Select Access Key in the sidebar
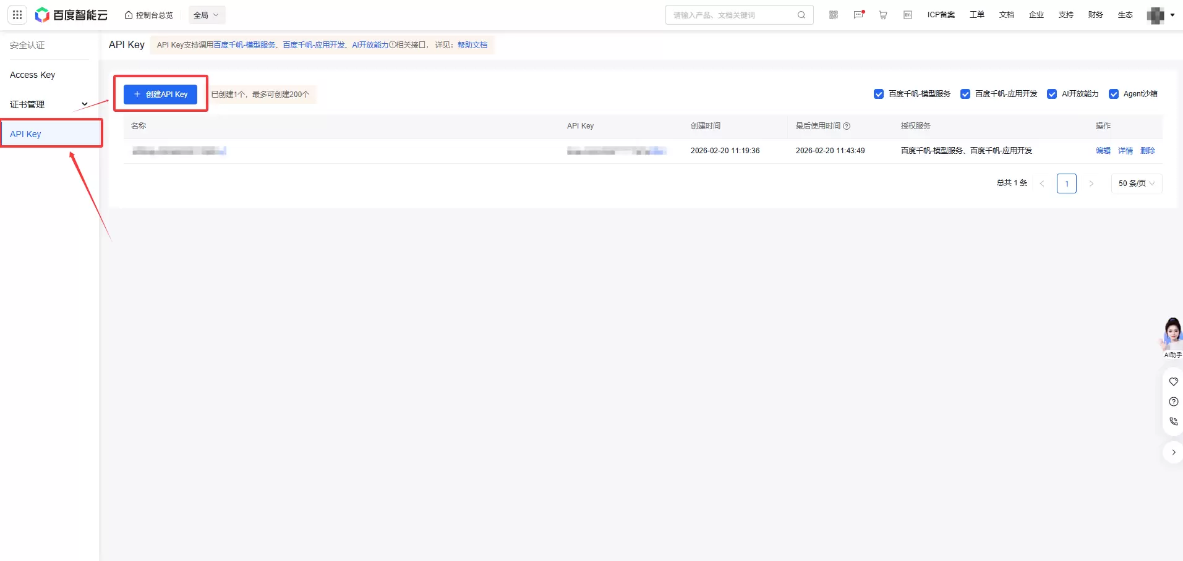 (x=33, y=75)
